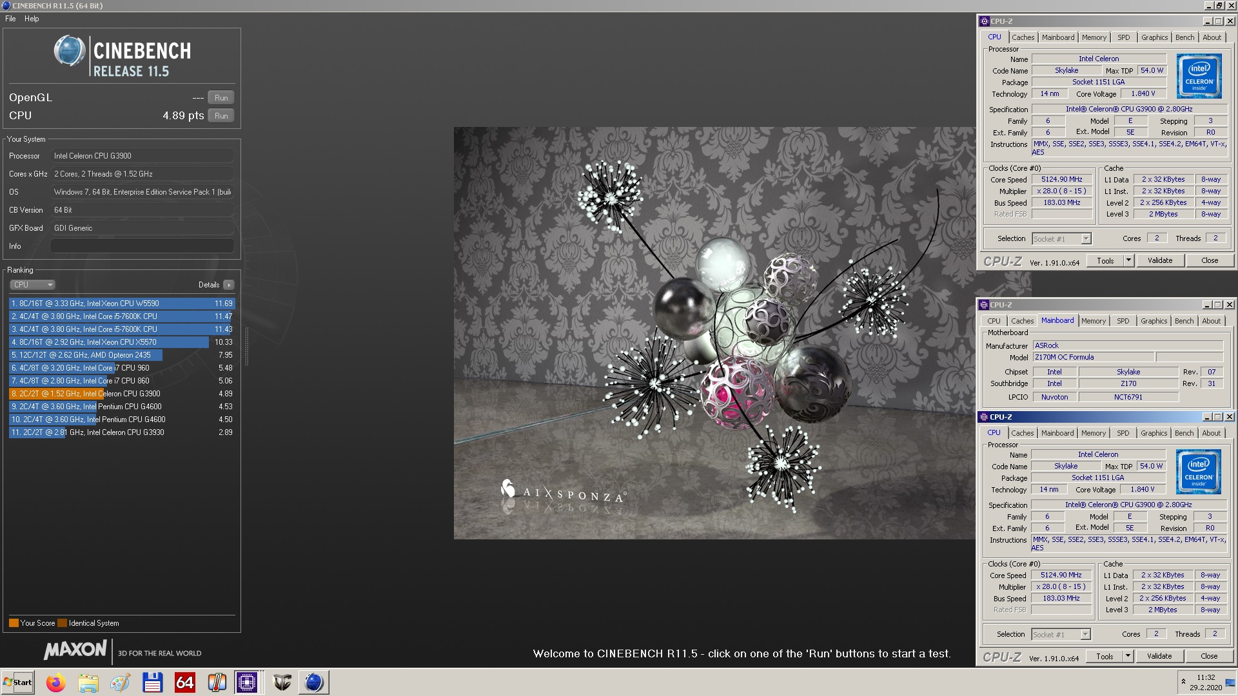1238x696 pixels.
Task: Click the Cinebench logo sphere icon
Action: (x=70, y=52)
